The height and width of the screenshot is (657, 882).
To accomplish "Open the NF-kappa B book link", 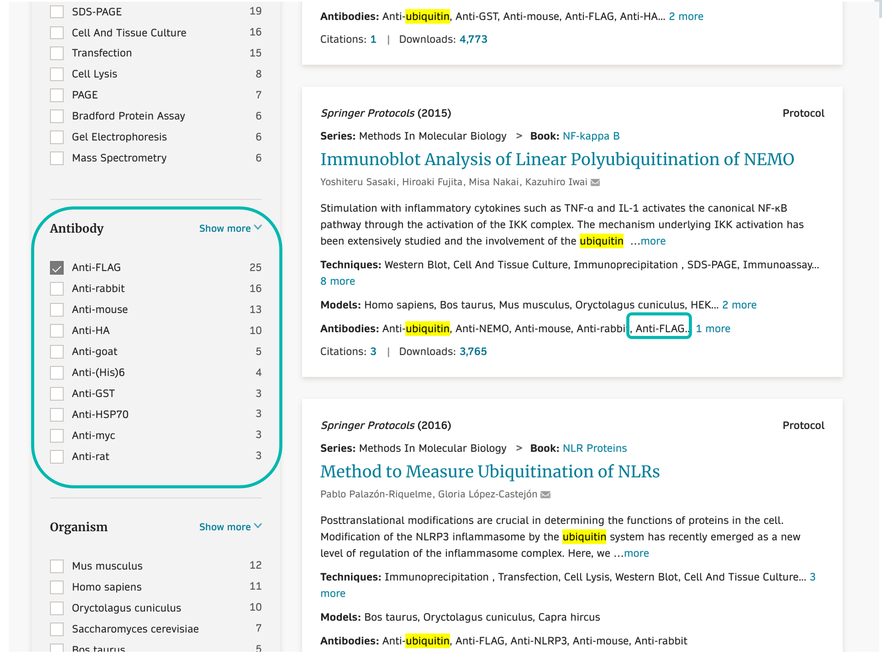I will (x=590, y=136).
